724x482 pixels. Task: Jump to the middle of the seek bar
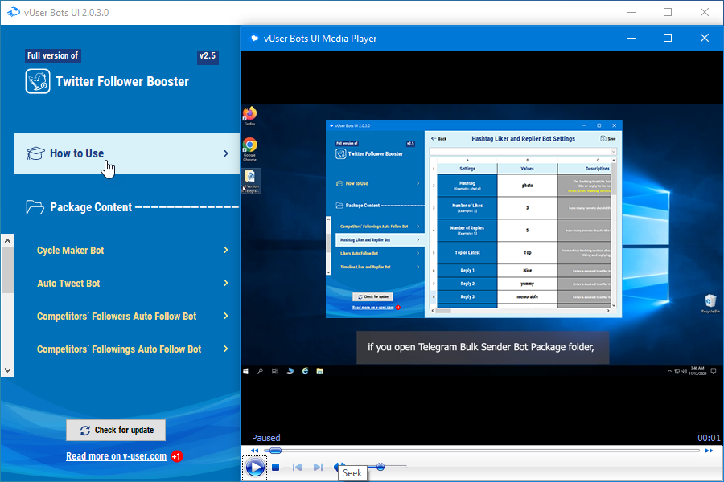tap(483, 451)
